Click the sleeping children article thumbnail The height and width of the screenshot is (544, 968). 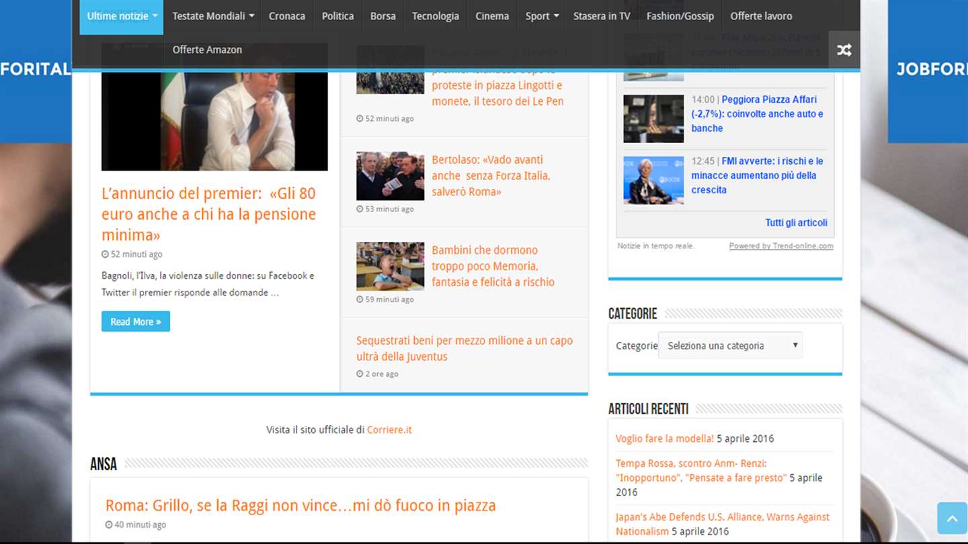390,266
